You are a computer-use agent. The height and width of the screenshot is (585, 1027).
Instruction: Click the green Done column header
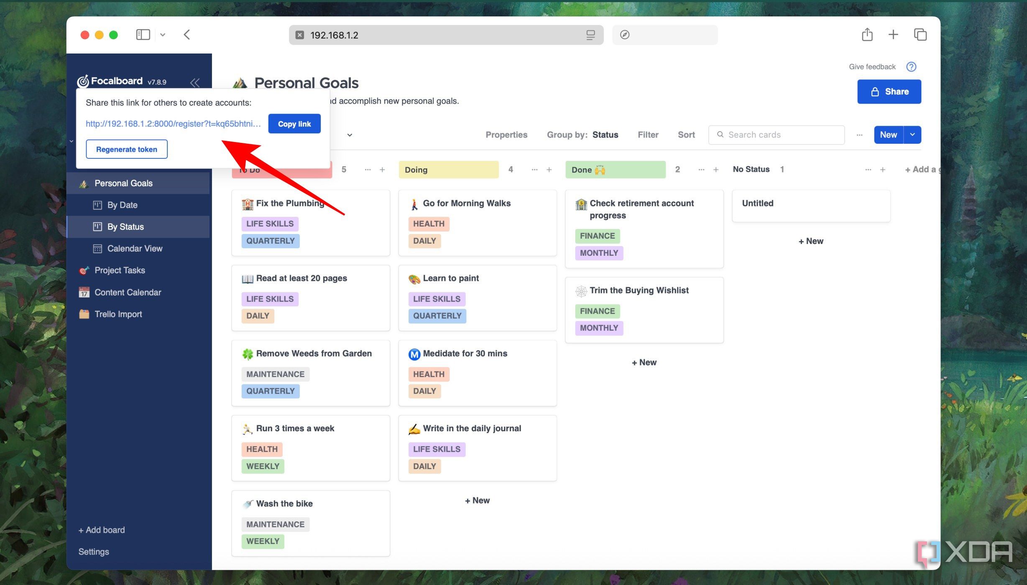(x=615, y=170)
